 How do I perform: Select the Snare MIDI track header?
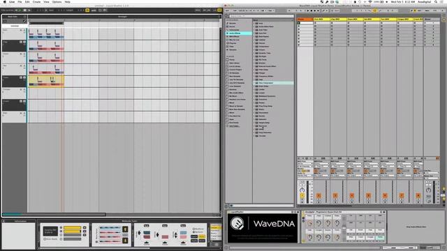tap(355, 19)
